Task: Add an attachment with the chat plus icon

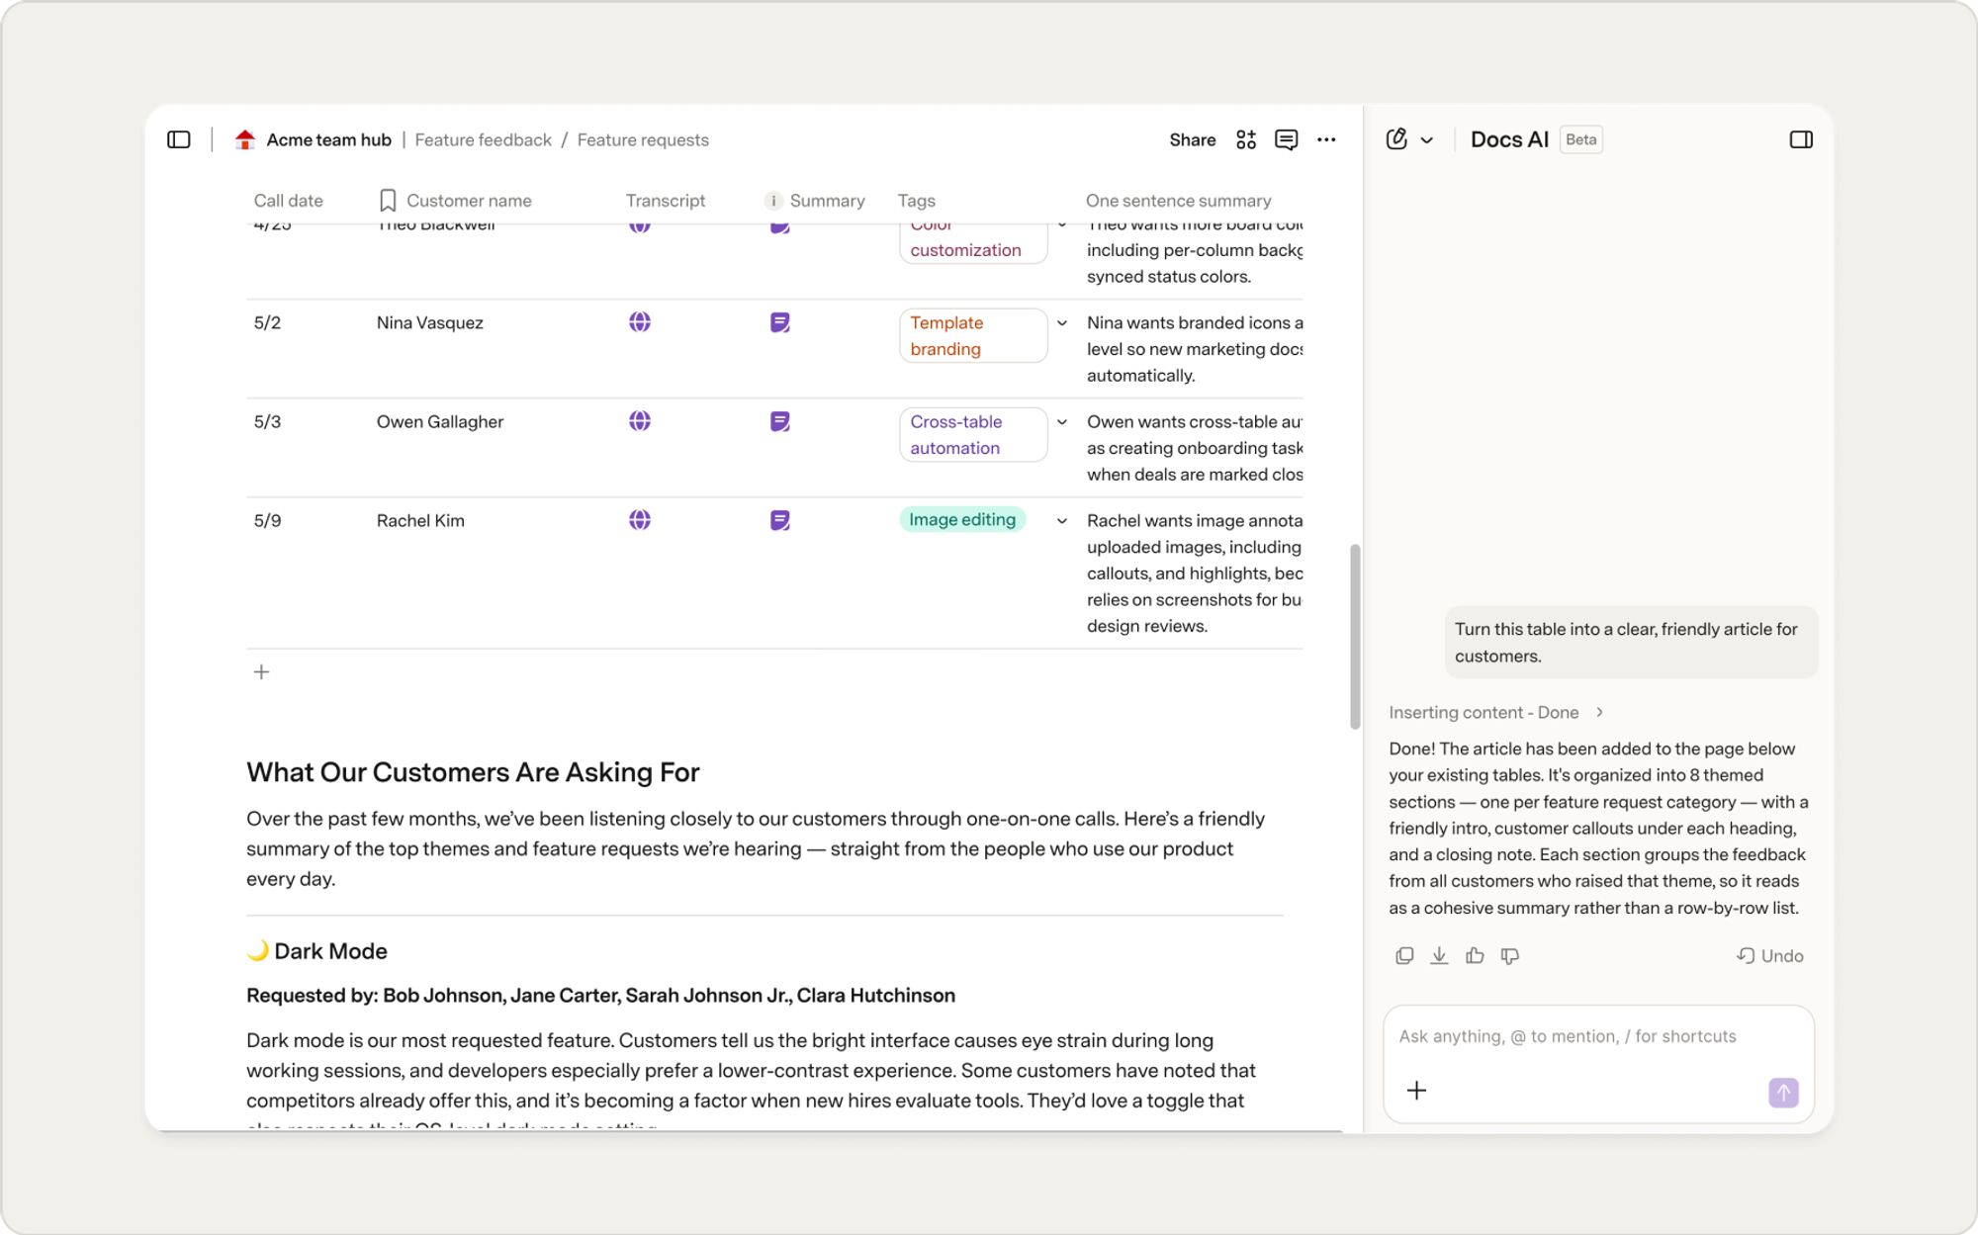Action: (x=1416, y=1091)
